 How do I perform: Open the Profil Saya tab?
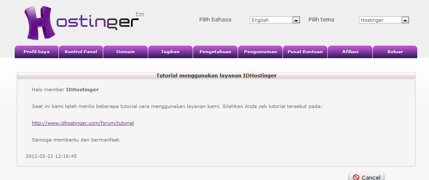tap(37, 52)
